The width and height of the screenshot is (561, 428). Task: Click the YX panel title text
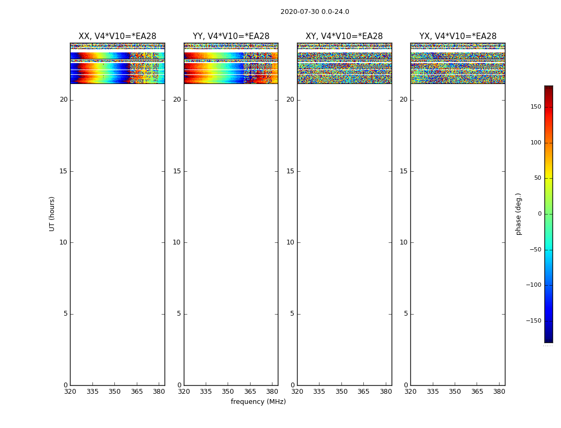click(x=457, y=36)
